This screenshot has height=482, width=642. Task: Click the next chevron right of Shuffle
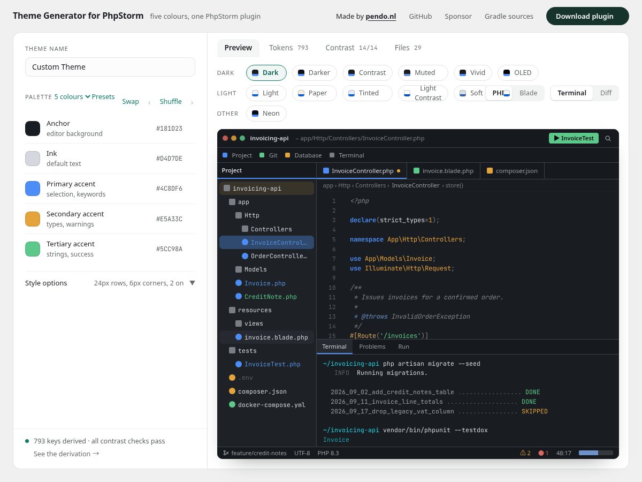point(192,102)
